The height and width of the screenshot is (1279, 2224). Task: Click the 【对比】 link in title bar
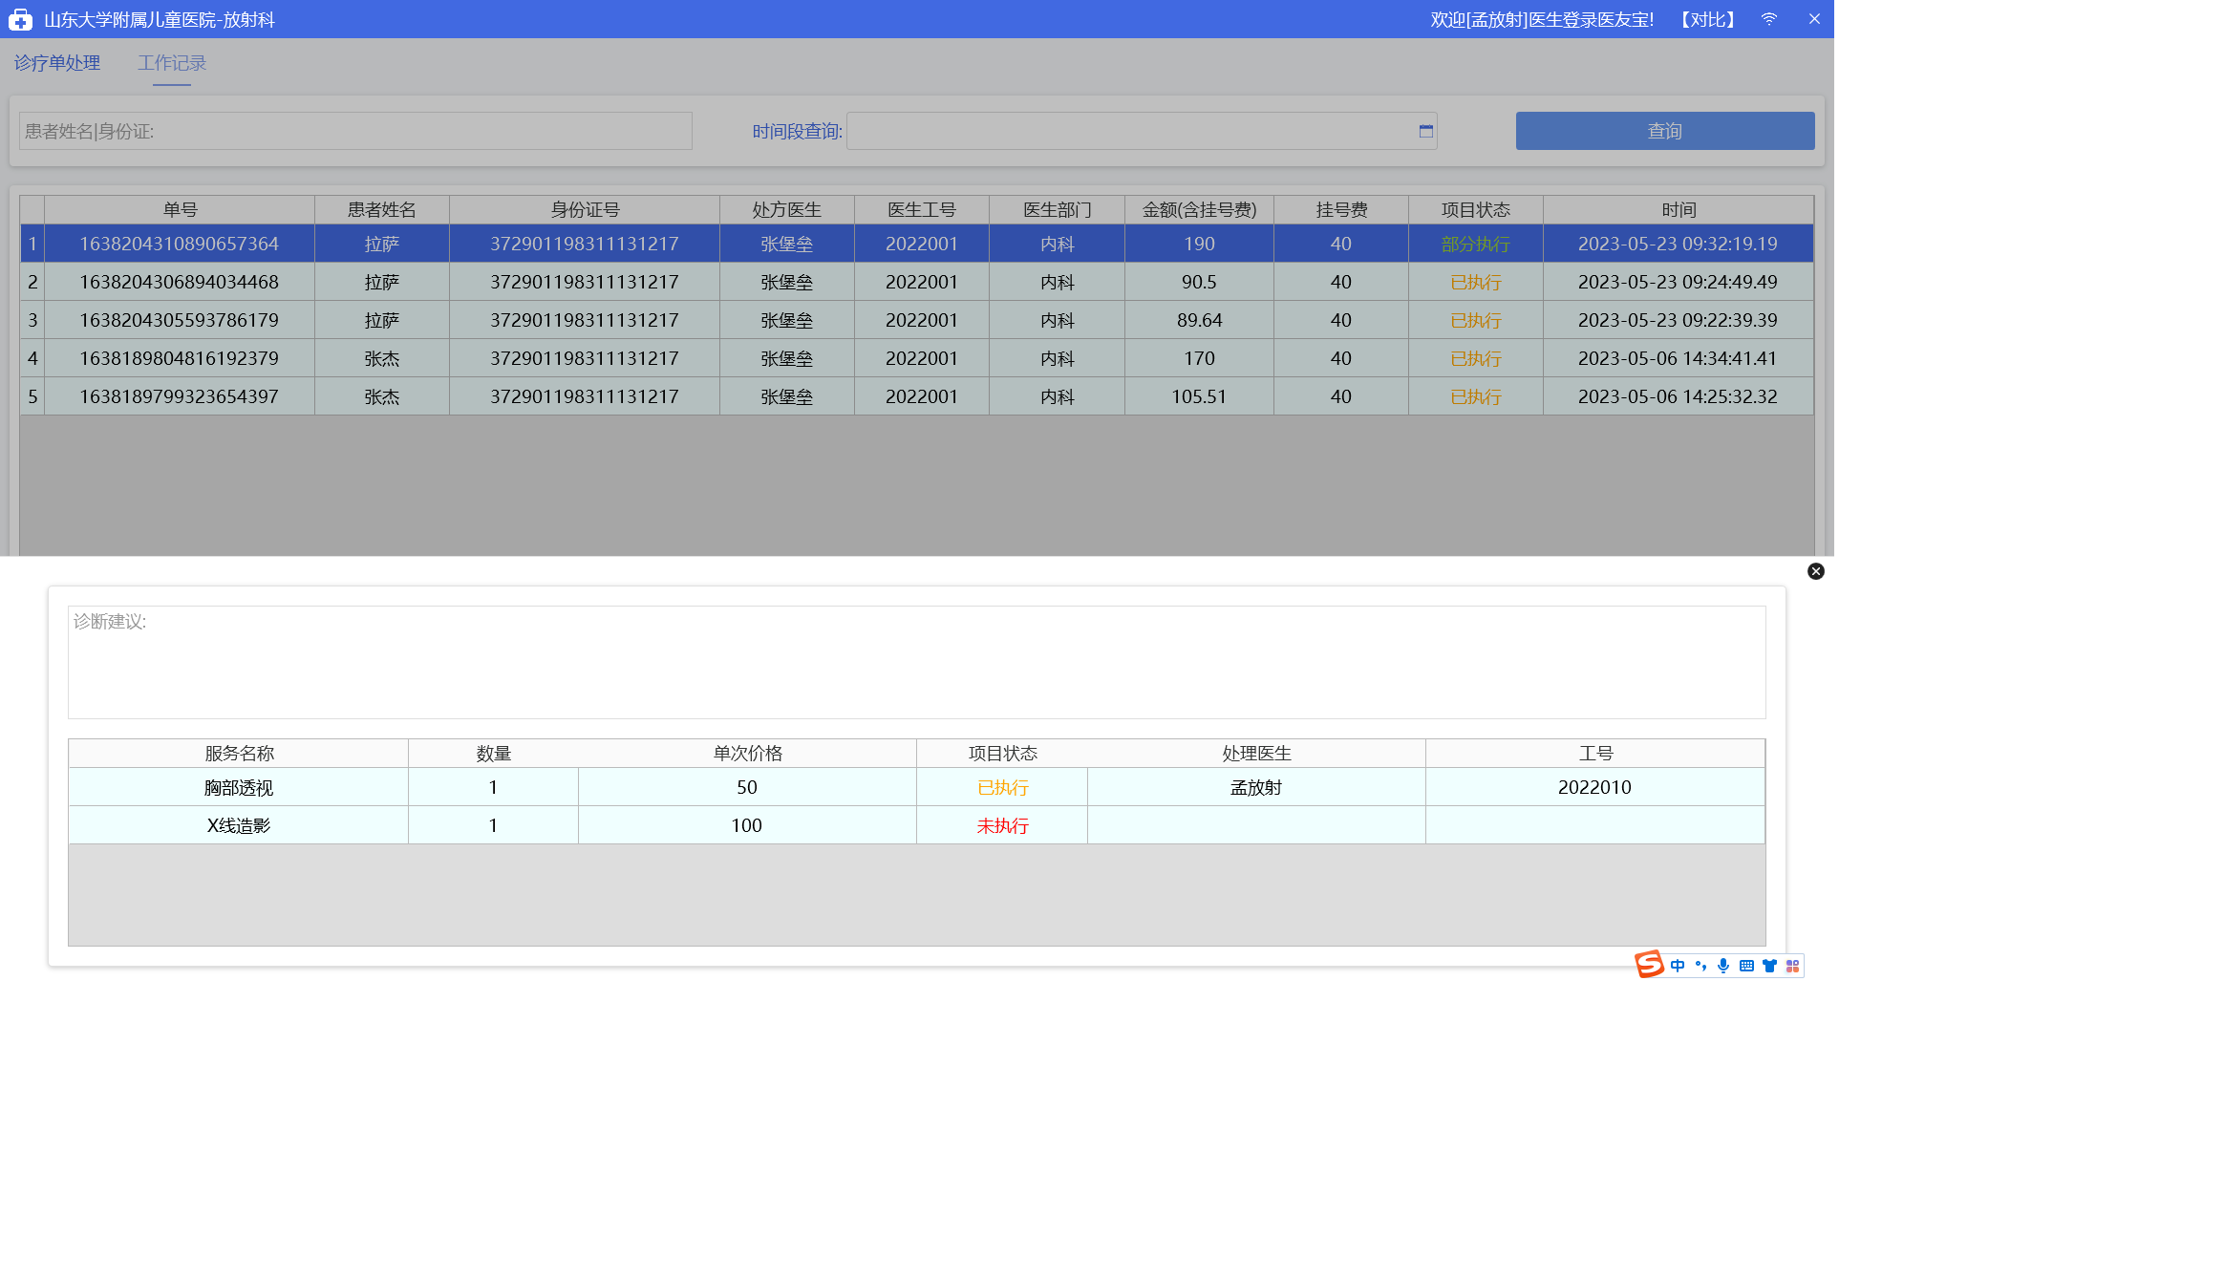(1708, 19)
